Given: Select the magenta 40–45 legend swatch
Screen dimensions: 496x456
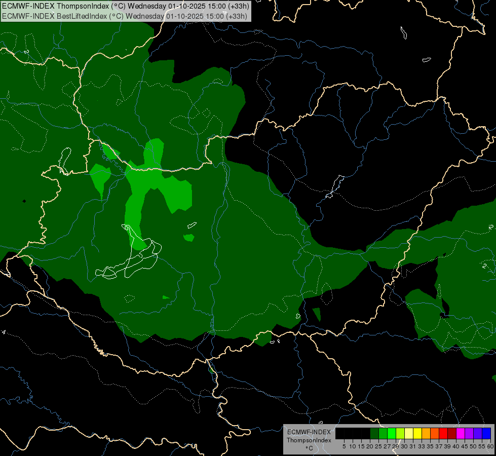Looking at the screenshot, I should tap(461, 433).
